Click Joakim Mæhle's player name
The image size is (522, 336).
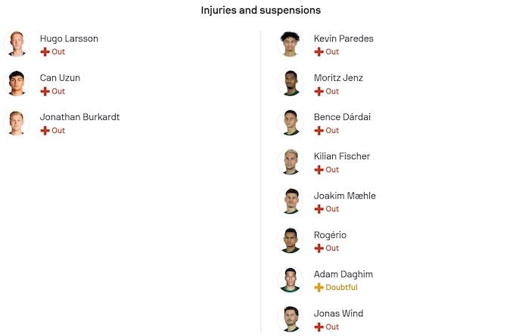tap(344, 196)
